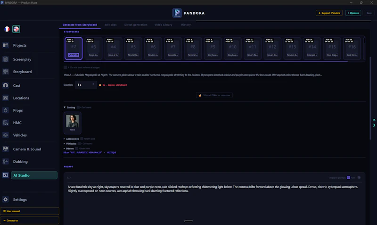377x225 pixels.
Task: Click the Updates button
Action: (x=353, y=13)
